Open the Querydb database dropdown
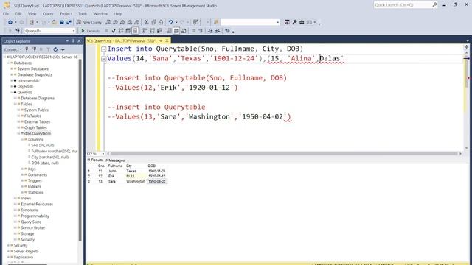472x265 pixels. click(x=74, y=31)
